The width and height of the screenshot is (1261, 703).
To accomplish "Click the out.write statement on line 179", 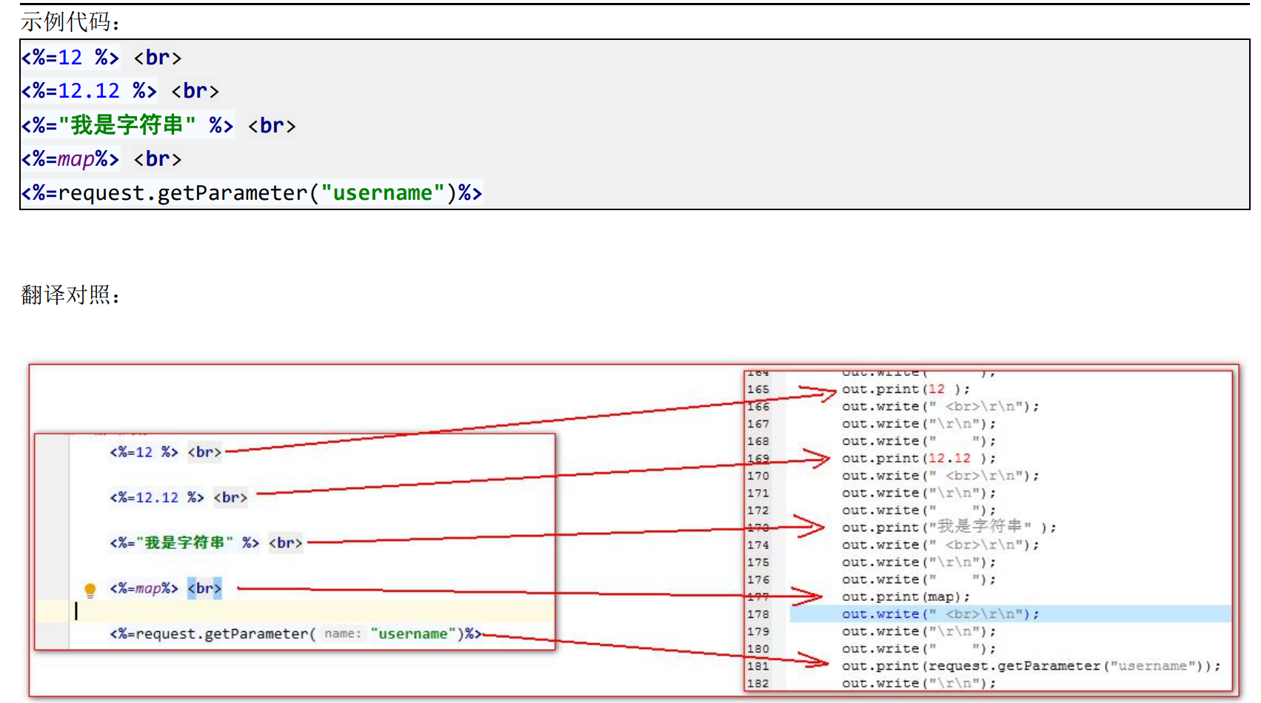I will pos(919,631).
